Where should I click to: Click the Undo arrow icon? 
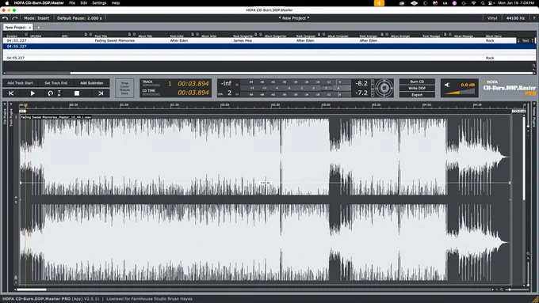5,18
